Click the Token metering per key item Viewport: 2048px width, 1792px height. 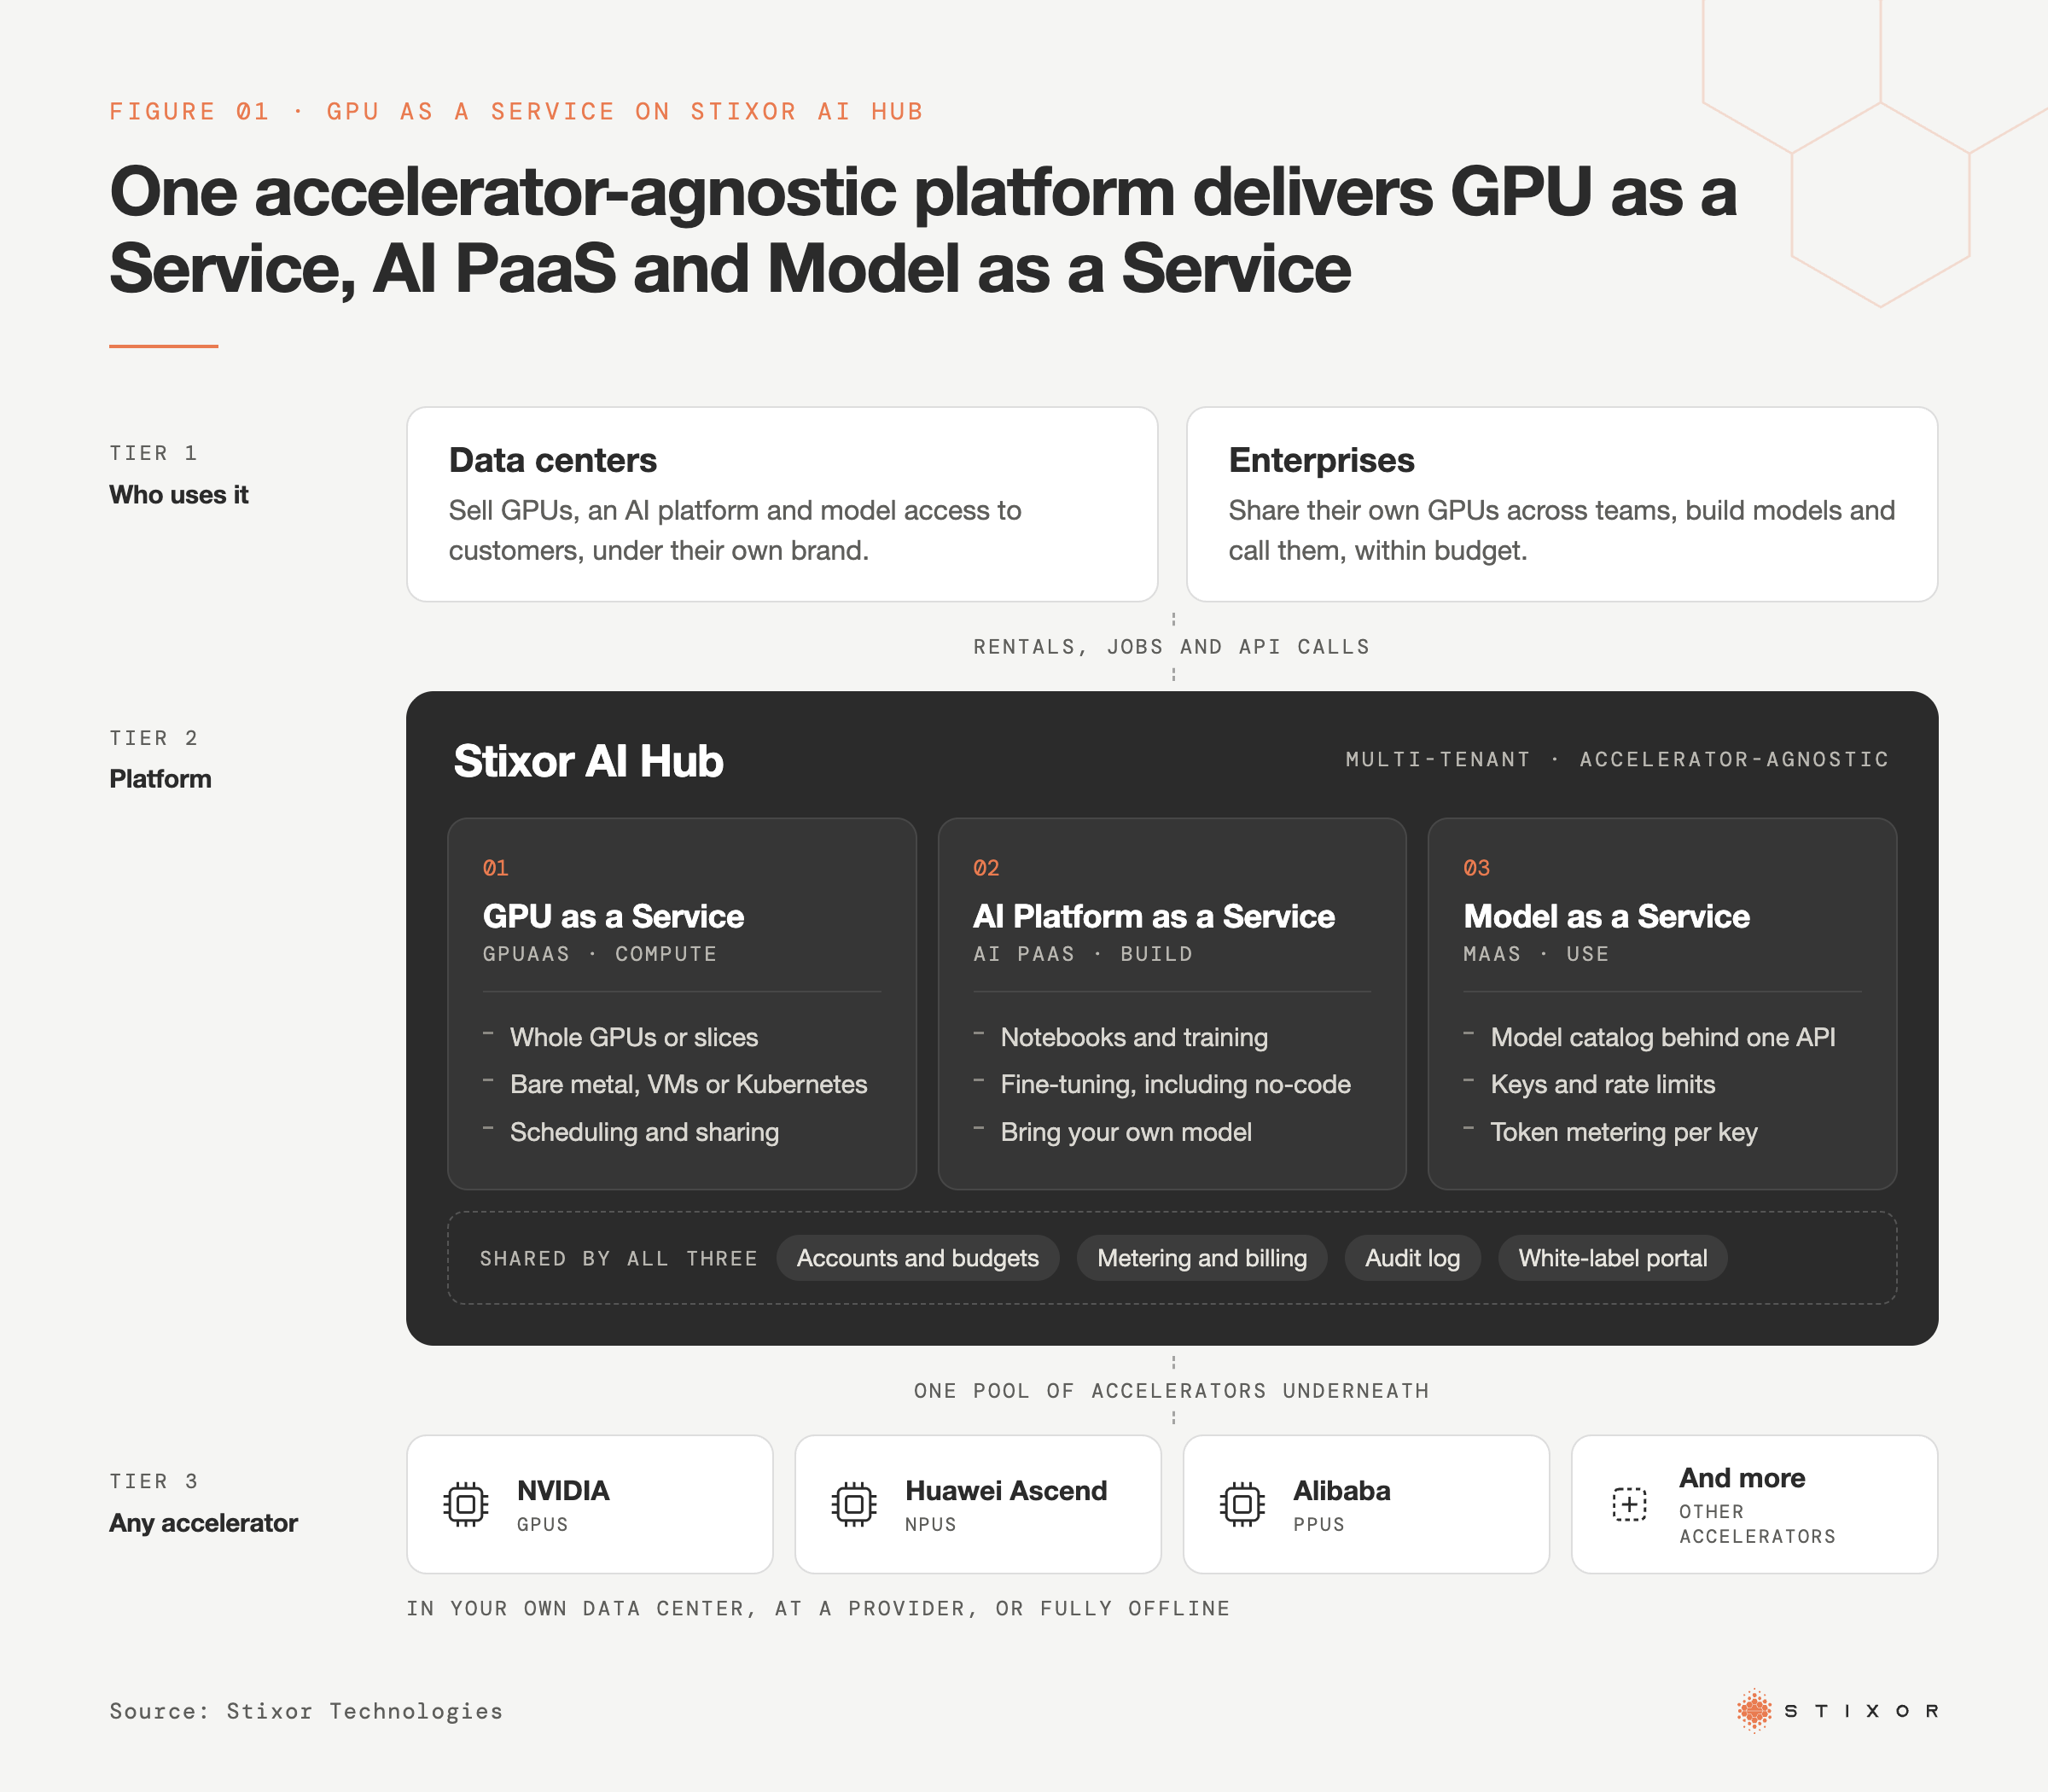point(1623,1132)
